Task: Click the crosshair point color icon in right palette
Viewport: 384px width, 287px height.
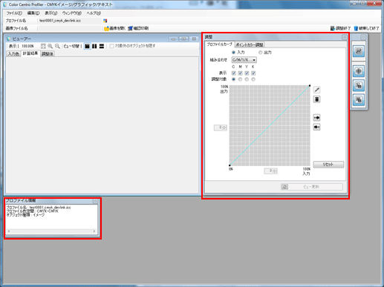Action: (x=359, y=71)
